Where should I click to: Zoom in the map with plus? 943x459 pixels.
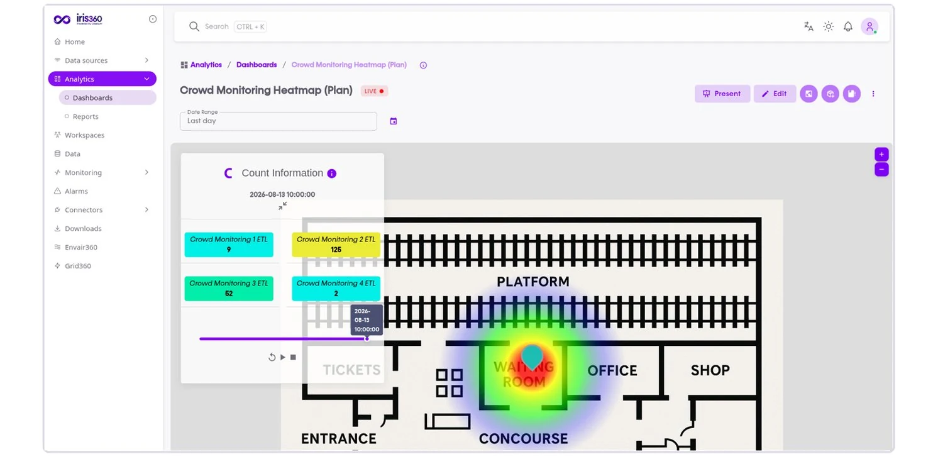(881, 154)
